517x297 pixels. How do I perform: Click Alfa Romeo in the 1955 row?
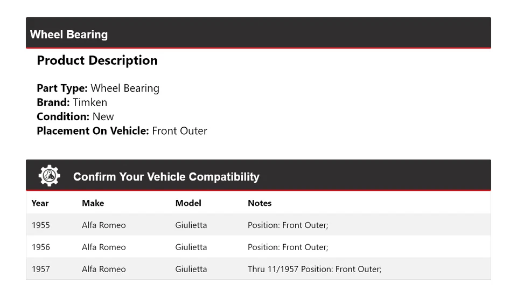pos(103,225)
